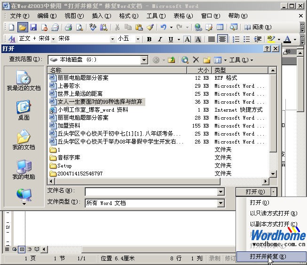This screenshot has width=307, height=265.
Task: Open 桌面 in places bar
Action: tap(24, 110)
